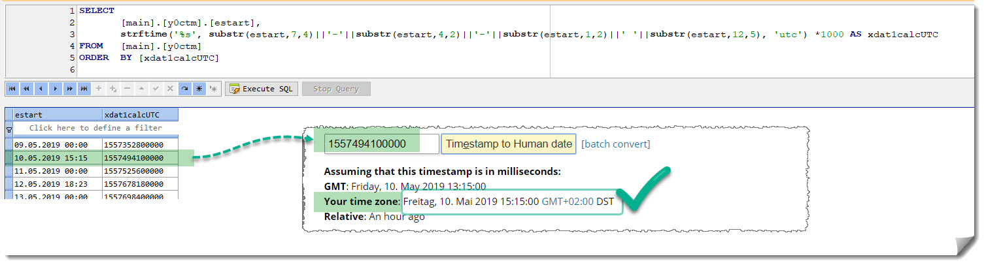984x265 pixels.
Task: Sort by the xdat1calcUTC column header
Action: pyautogui.click(x=140, y=115)
